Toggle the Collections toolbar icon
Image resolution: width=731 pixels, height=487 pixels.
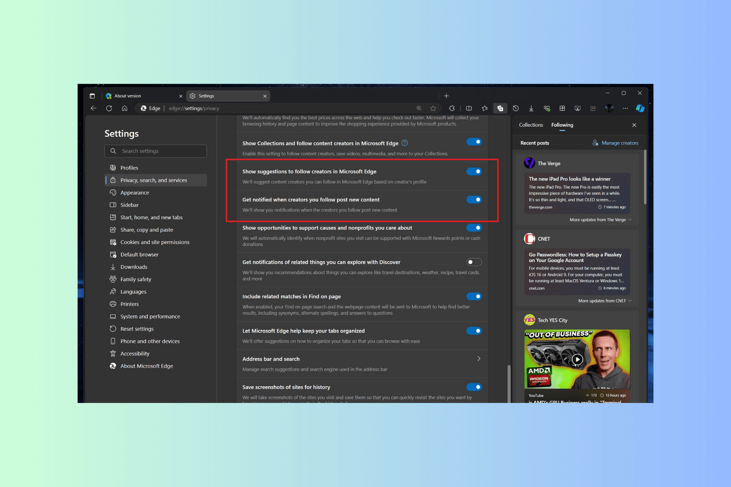[x=500, y=108]
